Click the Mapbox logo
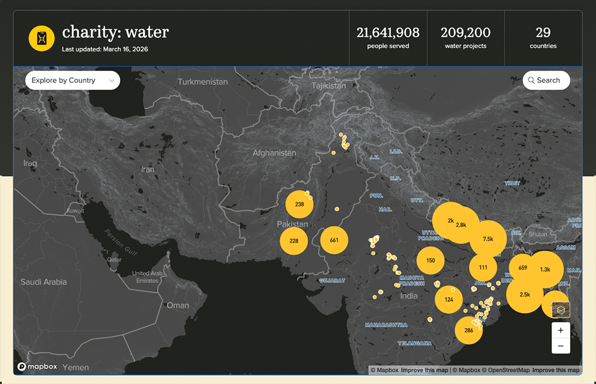This screenshot has height=384, width=596. [x=37, y=367]
